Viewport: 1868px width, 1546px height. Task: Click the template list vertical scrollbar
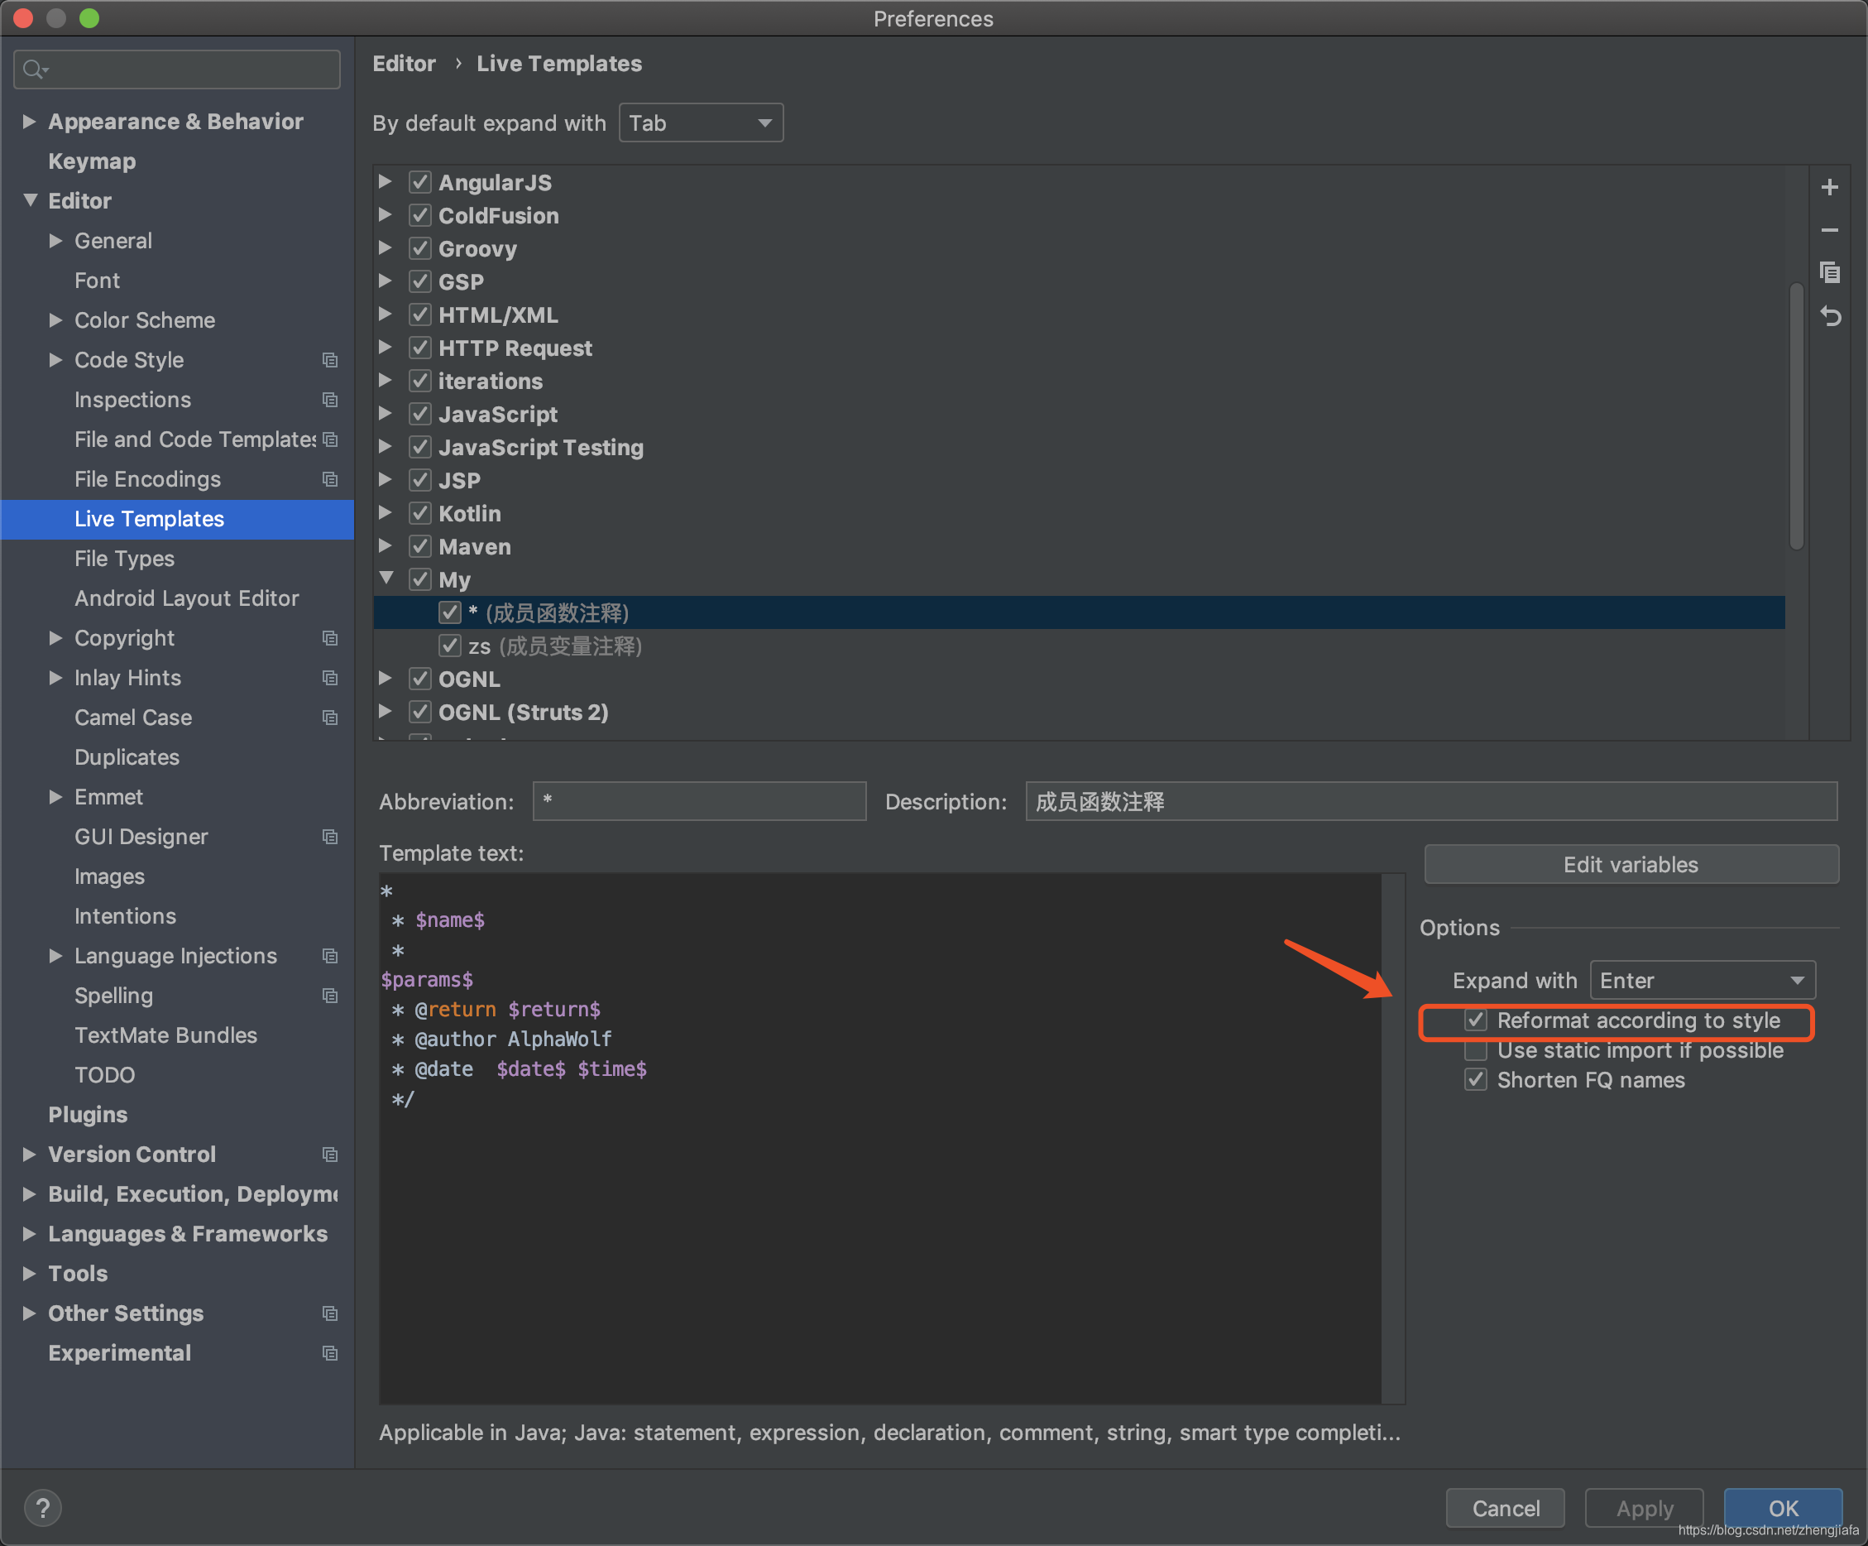coord(1796,416)
